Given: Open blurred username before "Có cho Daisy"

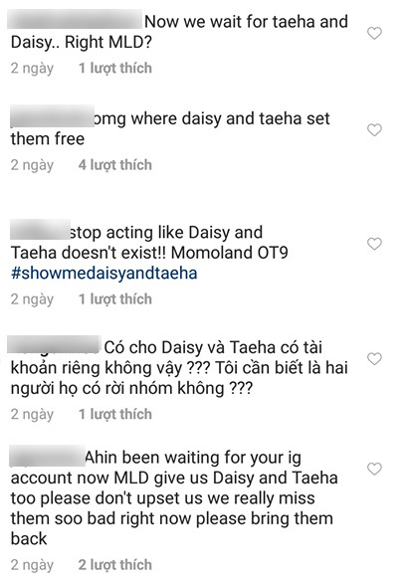Looking at the screenshot, I should (54, 344).
